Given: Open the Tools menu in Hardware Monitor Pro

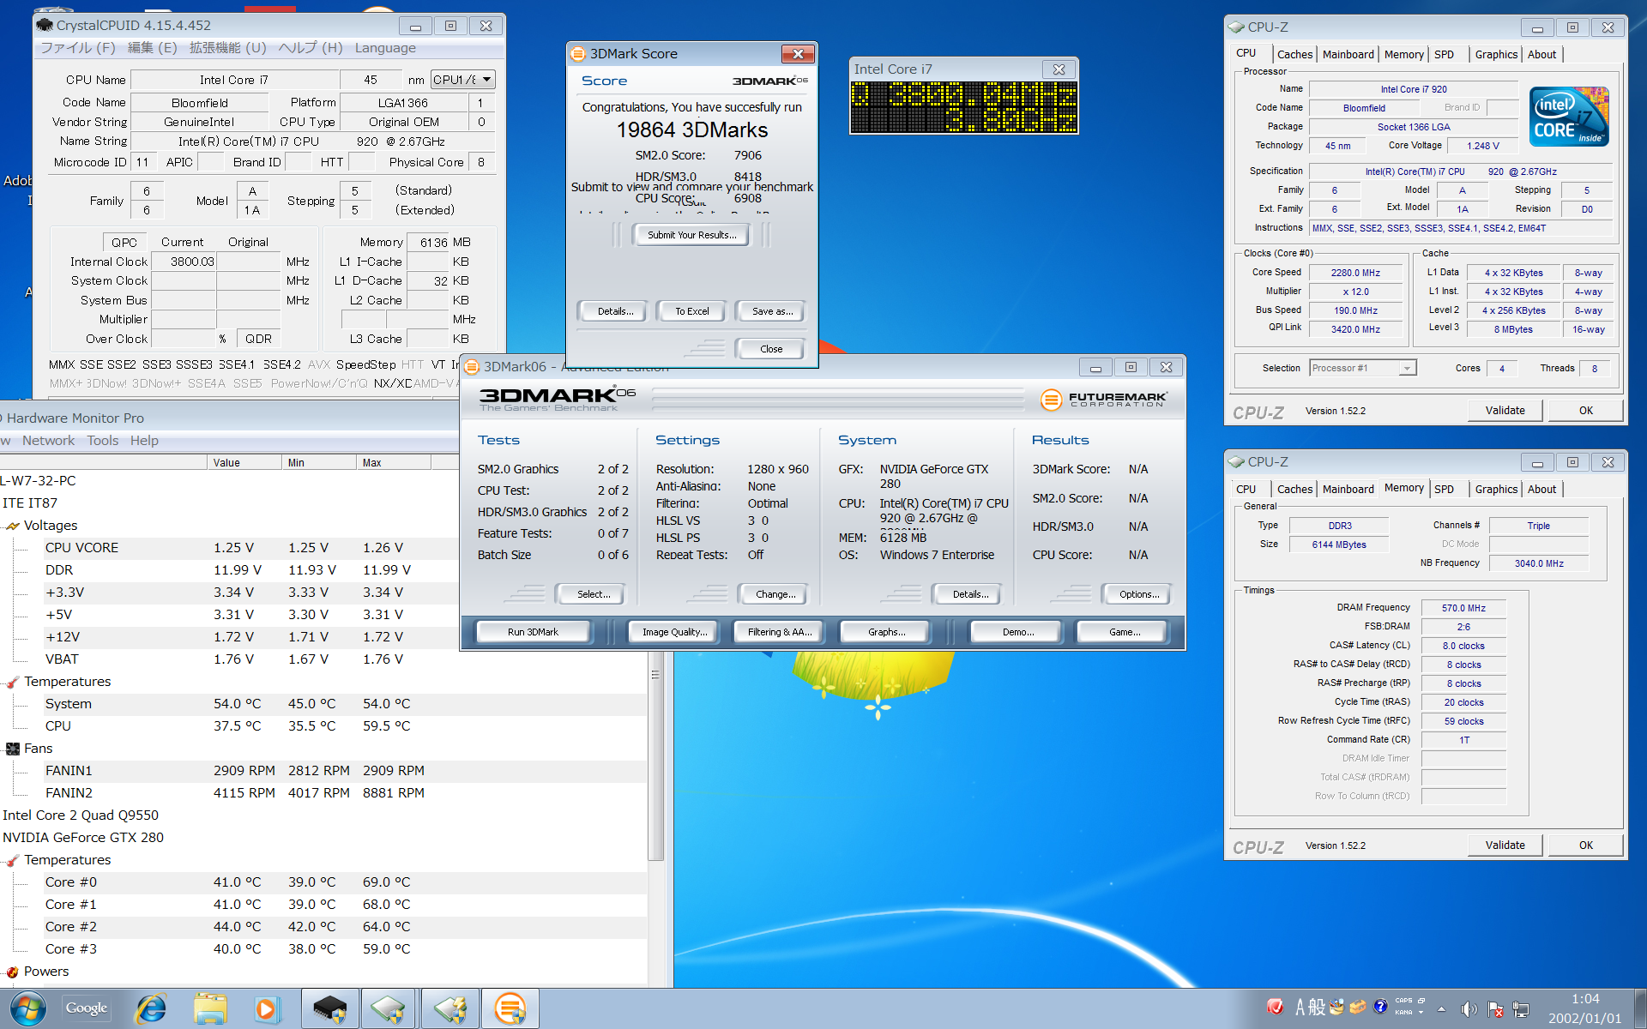Looking at the screenshot, I should [x=103, y=441].
